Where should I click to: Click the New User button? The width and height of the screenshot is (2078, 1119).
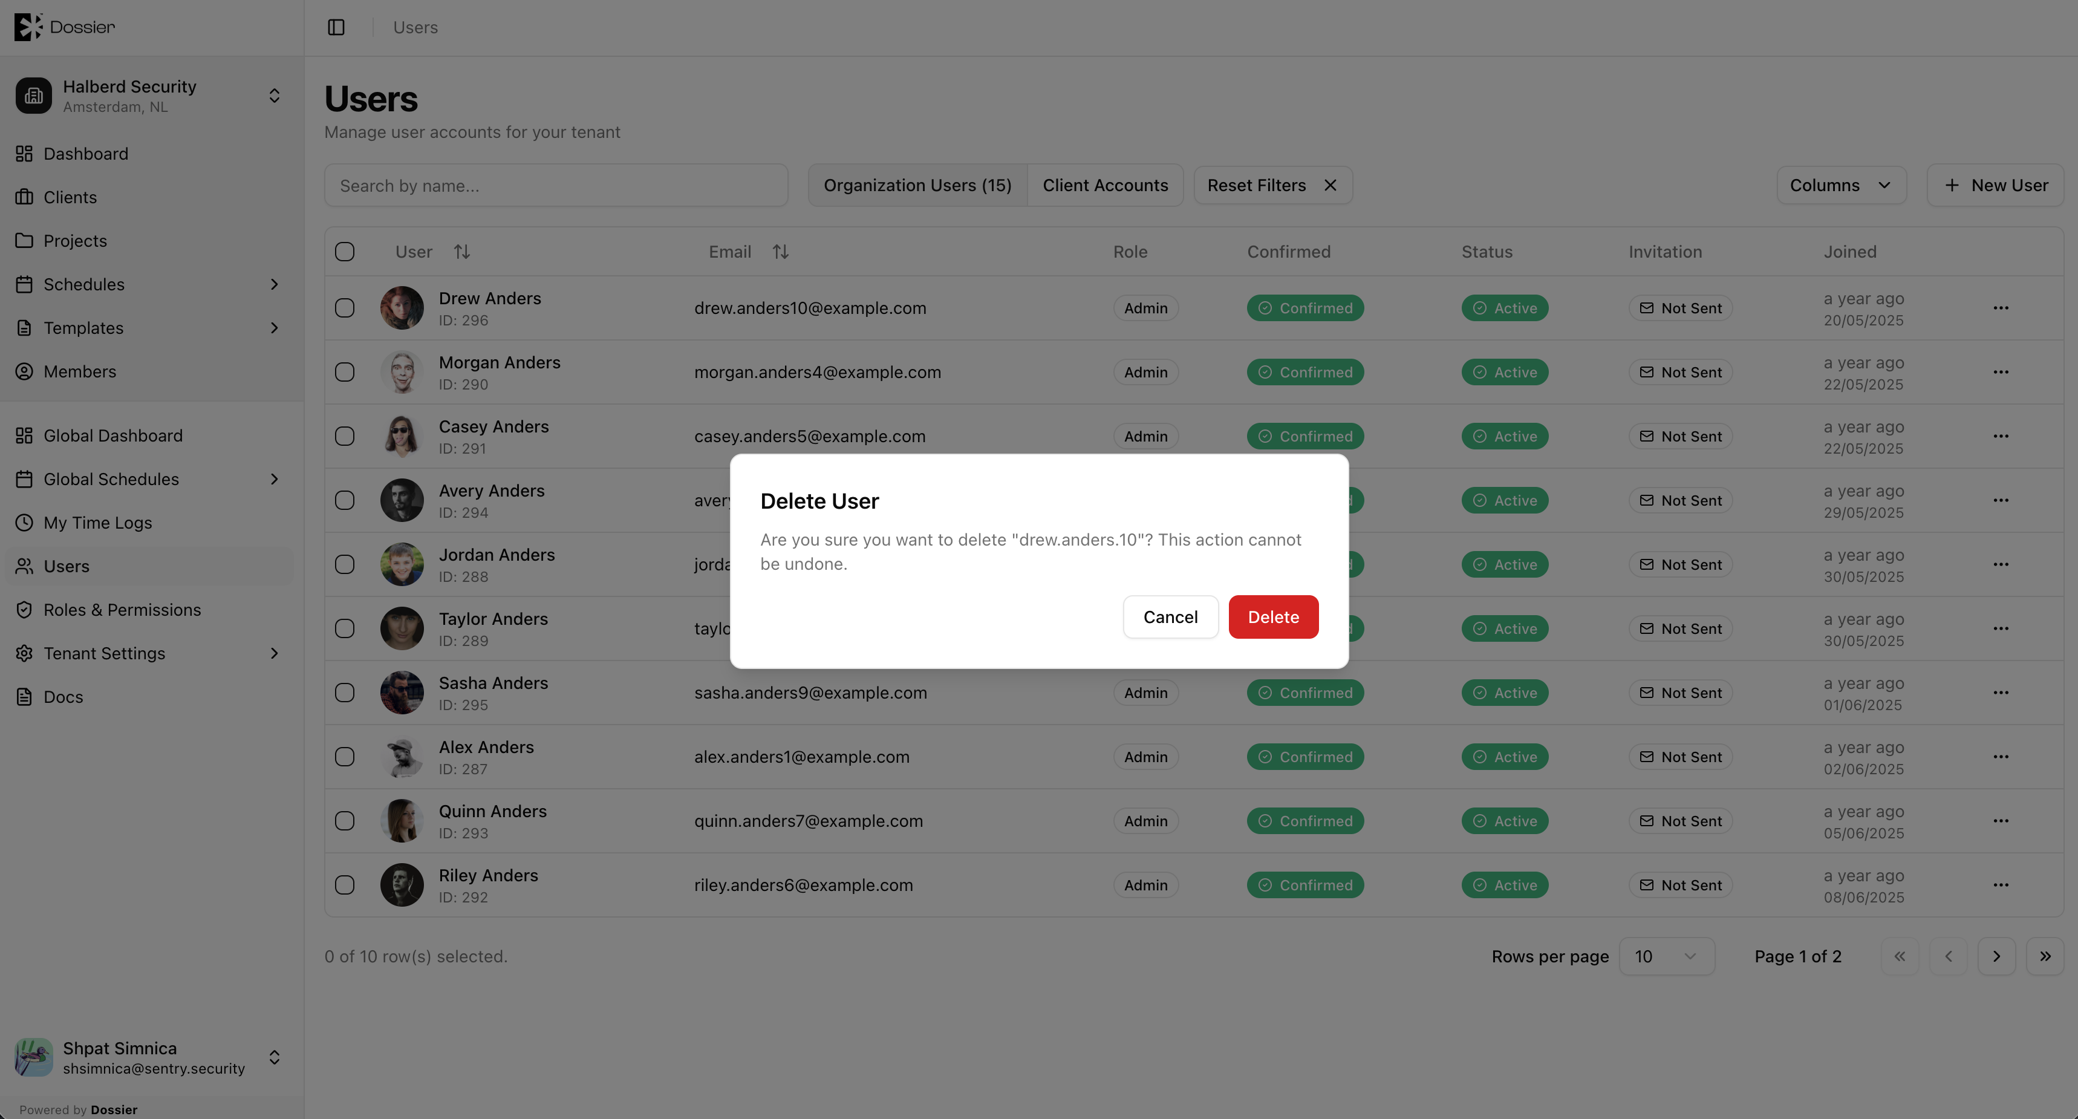[1995, 186]
